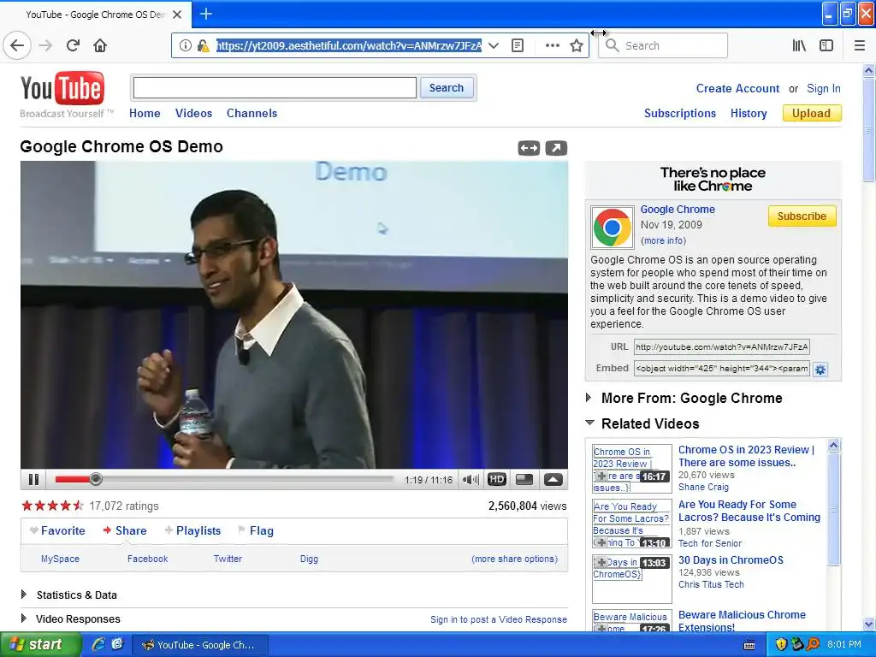Viewport: 876px width, 657px height.
Task: Click the player size toggle icon
Action: pyautogui.click(x=524, y=479)
